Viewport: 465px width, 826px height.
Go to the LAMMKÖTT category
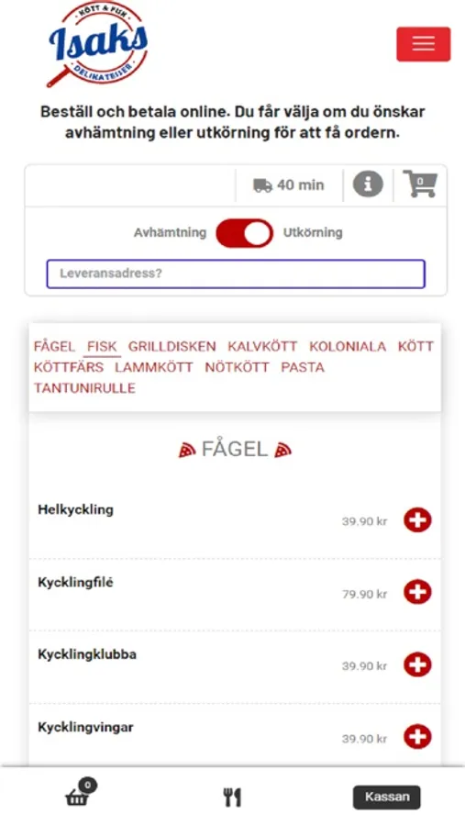click(154, 367)
